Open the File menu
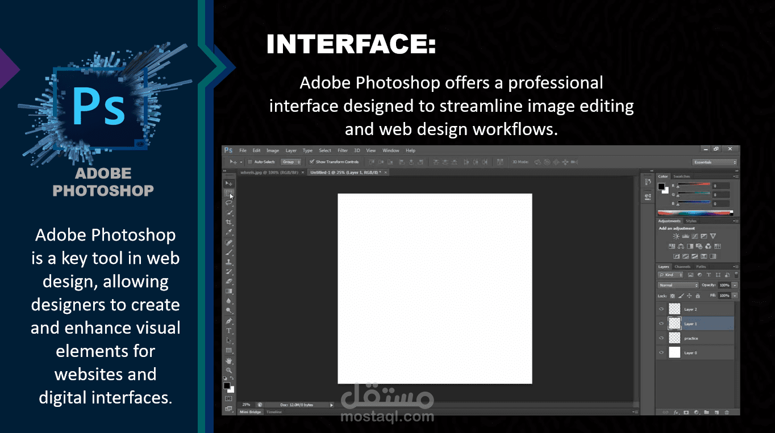 click(243, 150)
